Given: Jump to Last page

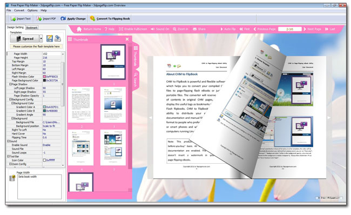Looking at the screenshot, I should [x=330, y=29].
